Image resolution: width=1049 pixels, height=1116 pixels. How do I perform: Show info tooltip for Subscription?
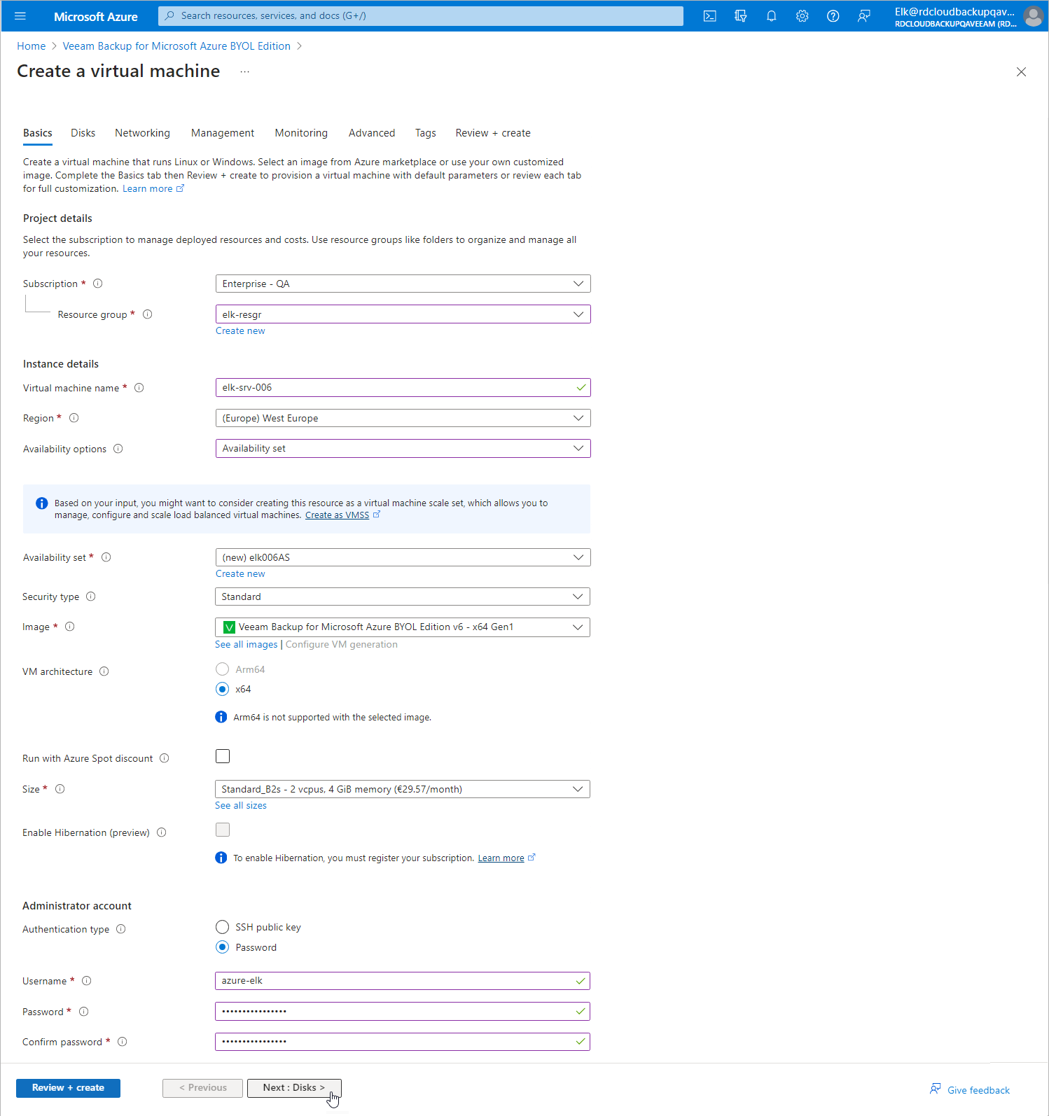point(98,284)
